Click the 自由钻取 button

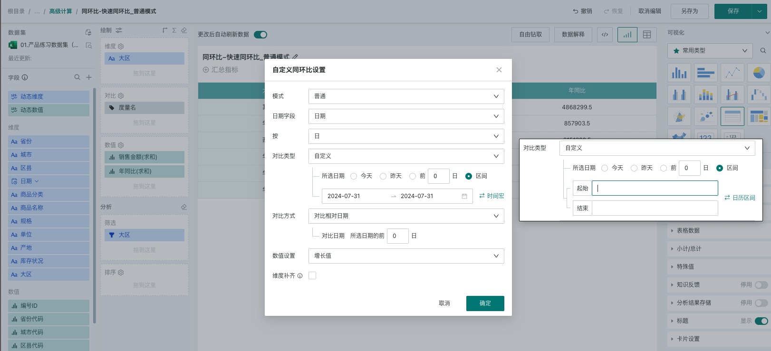pos(530,35)
